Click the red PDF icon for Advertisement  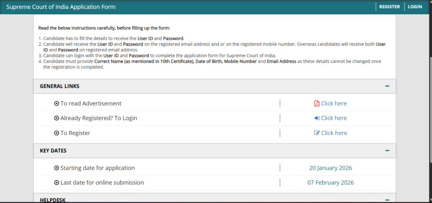click(317, 103)
